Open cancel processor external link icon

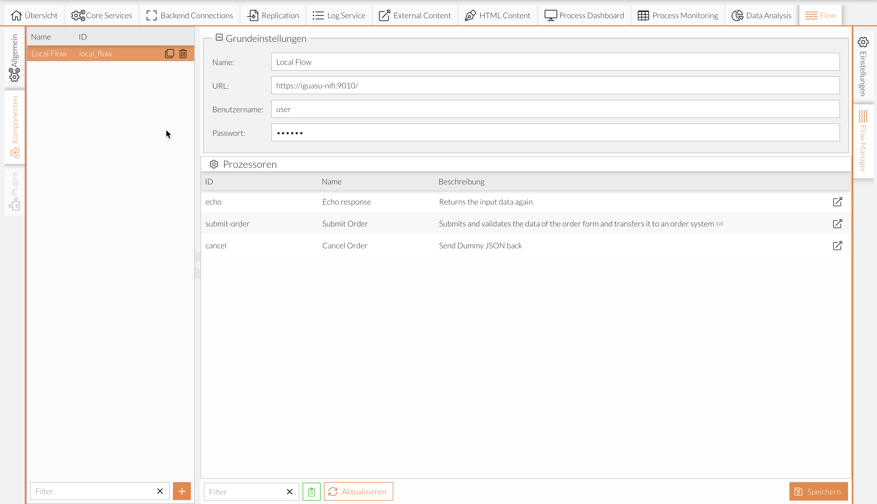[x=837, y=246]
